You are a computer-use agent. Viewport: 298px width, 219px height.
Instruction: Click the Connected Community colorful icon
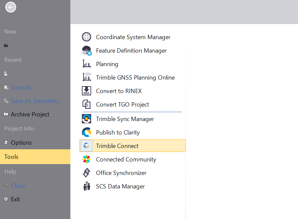click(87, 159)
